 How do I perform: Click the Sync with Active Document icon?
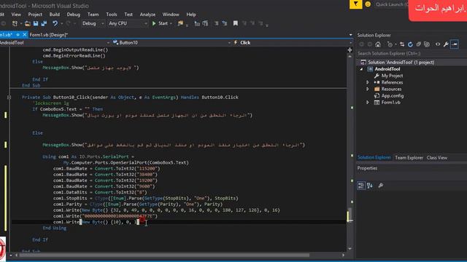(402, 44)
